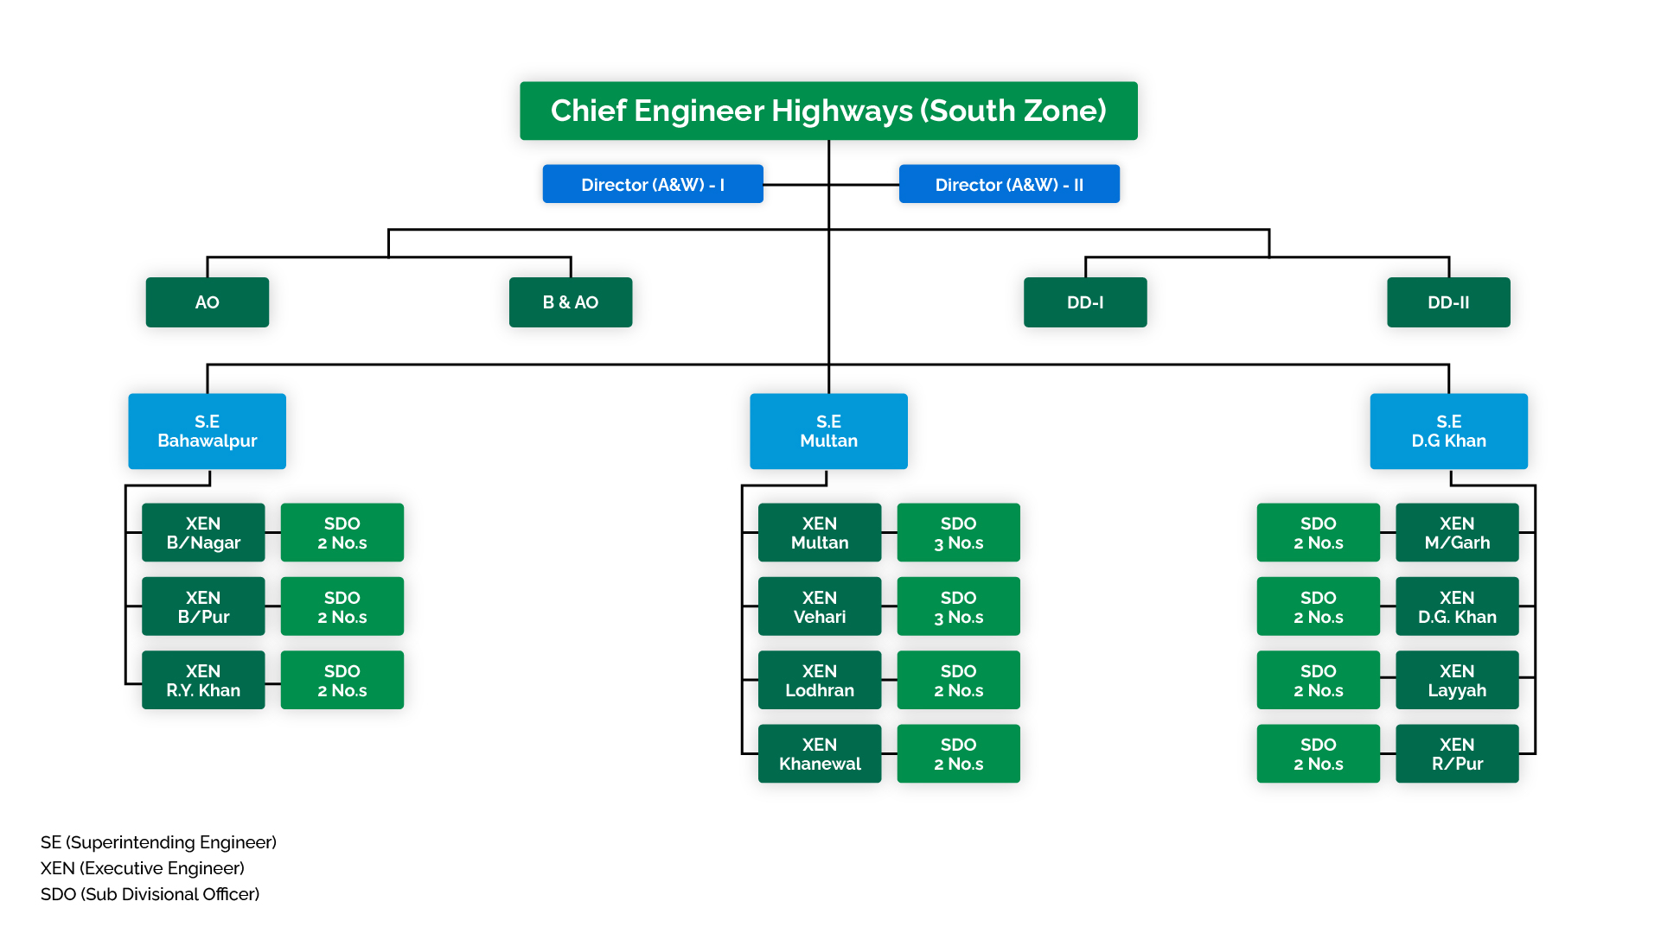Select the XEN R.Y. Khan box
The image size is (1661, 933).
click(x=203, y=680)
